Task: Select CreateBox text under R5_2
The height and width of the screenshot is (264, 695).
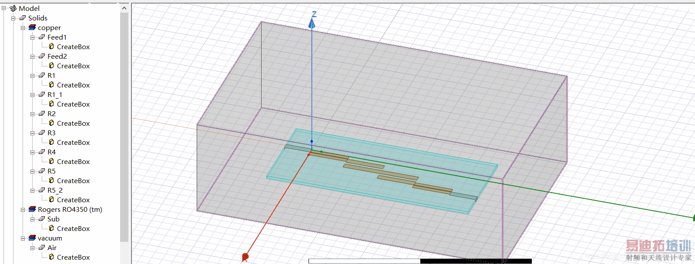Action: 74,200
